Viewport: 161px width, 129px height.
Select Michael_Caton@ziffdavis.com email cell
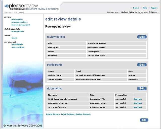pos(101,75)
